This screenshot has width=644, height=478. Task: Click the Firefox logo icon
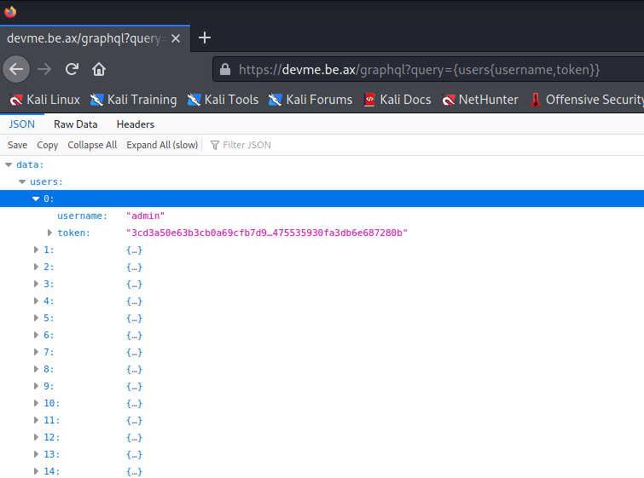pyautogui.click(x=10, y=11)
